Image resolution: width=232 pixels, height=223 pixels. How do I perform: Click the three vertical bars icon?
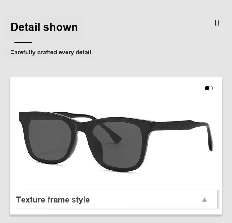coord(217,23)
